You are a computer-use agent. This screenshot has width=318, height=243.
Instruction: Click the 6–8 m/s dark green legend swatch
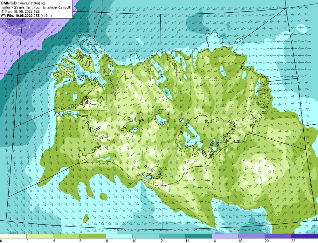(x=93, y=236)
